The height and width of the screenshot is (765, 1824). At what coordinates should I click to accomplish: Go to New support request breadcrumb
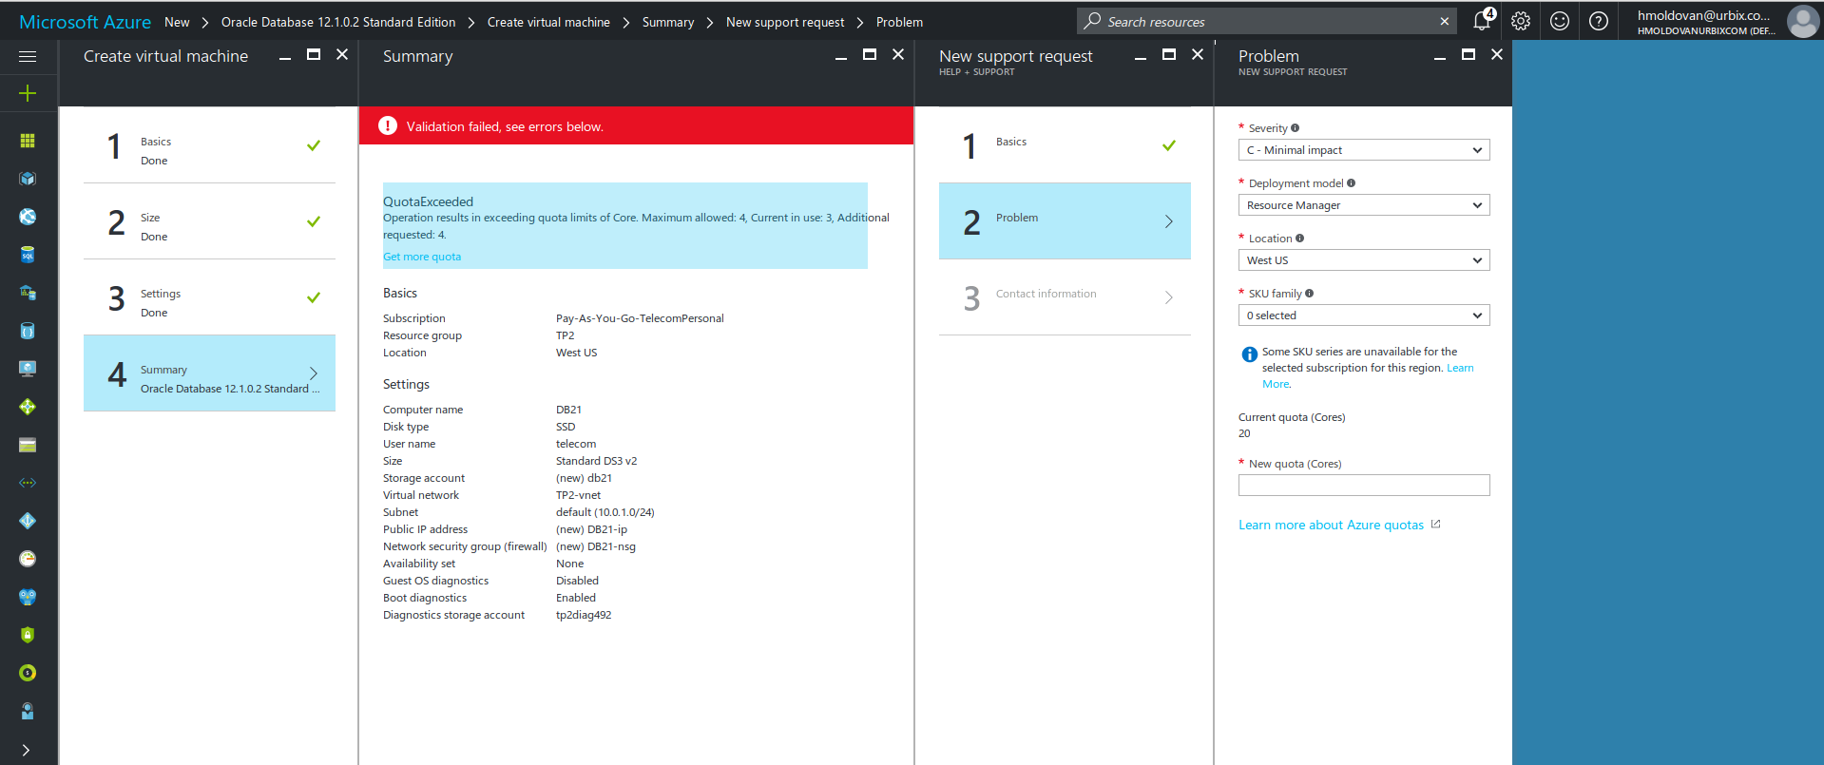[785, 22]
